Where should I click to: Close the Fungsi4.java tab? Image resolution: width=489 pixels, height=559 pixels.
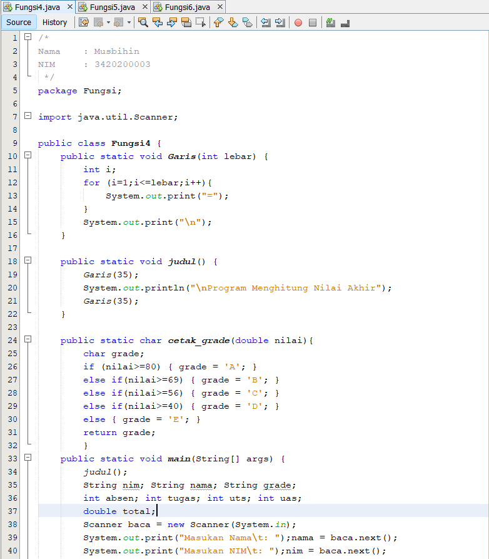pos(70,7)
